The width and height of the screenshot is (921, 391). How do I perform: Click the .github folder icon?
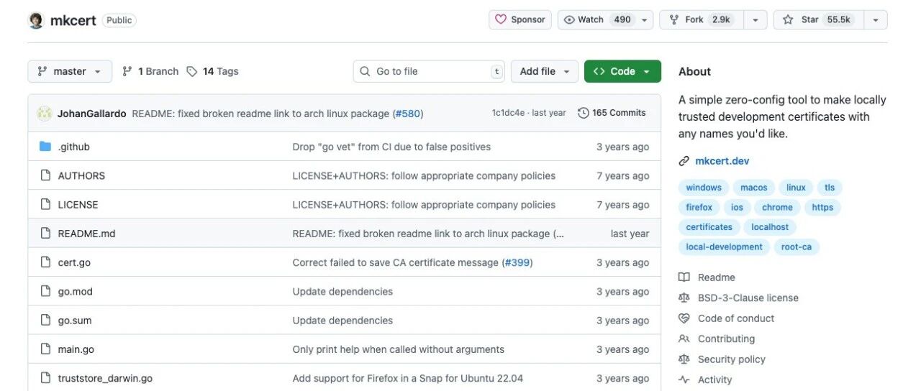(45, 147)
